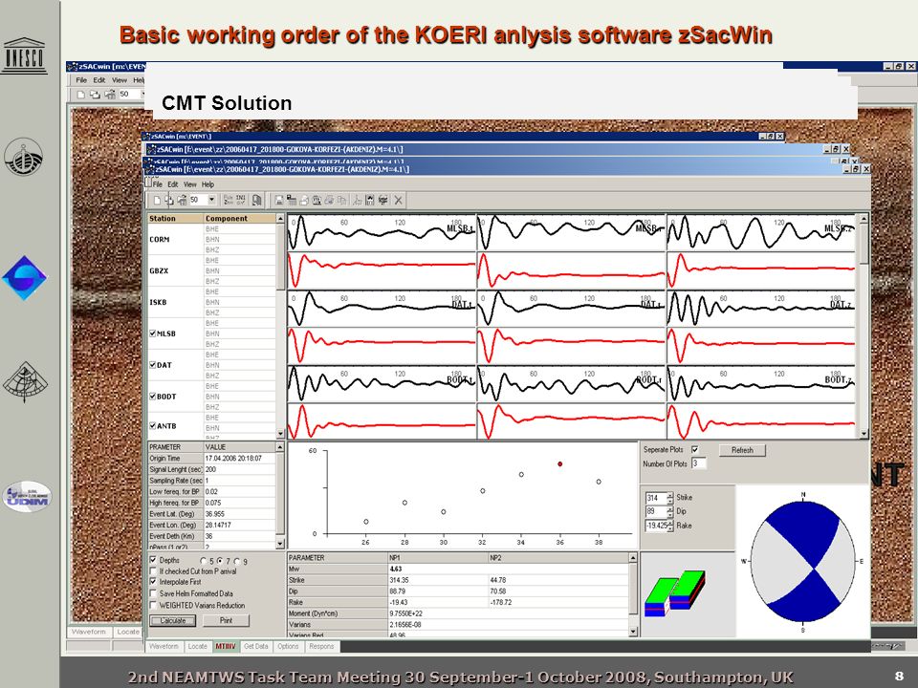
Task: Click the X delete toolbar icon
Action: (398, 200)
